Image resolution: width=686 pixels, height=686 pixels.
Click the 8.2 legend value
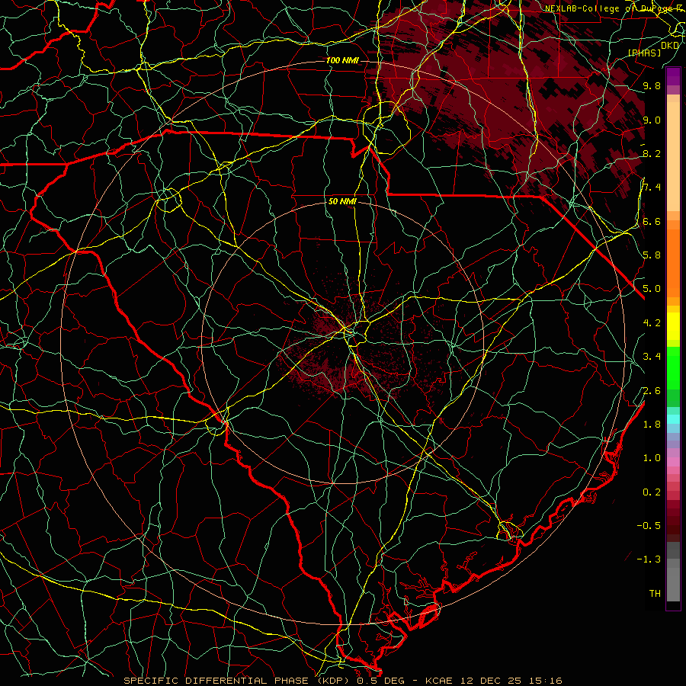tap(652, 153)
